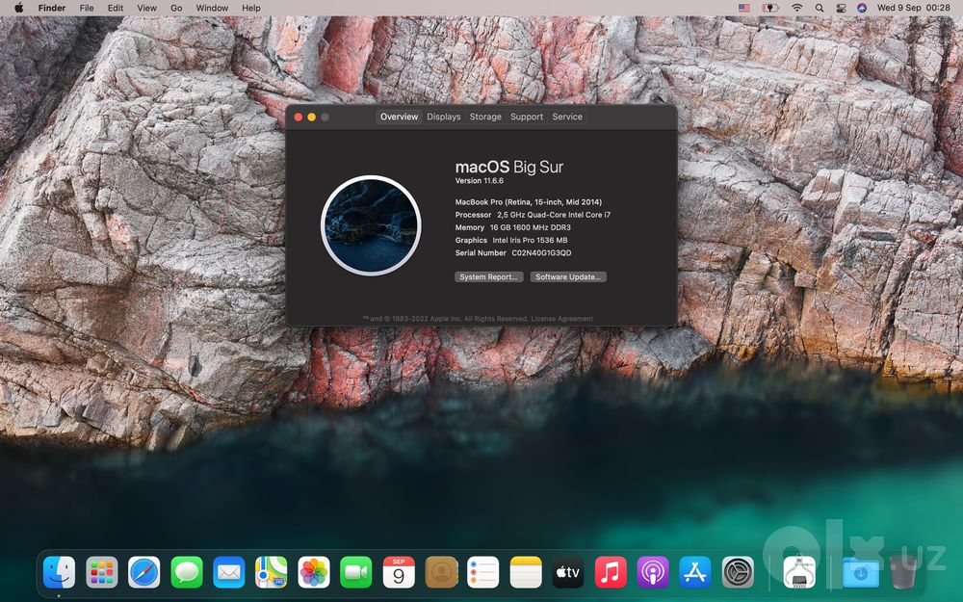
Task: Open the Trash in the Dock
Action: (903, 572)
